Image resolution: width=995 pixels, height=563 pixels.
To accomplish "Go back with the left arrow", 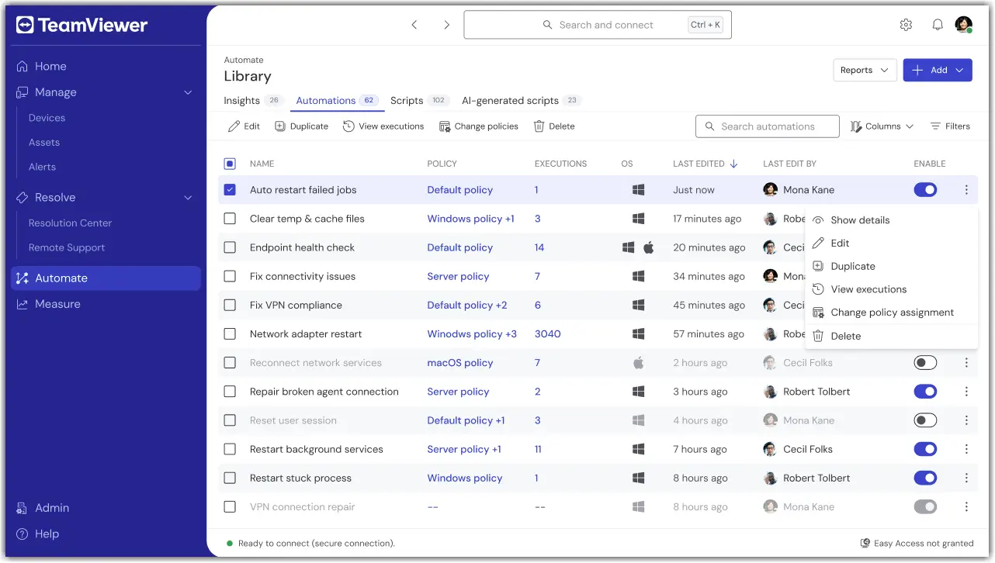I will pyautogui.click(x=414, y=25).
